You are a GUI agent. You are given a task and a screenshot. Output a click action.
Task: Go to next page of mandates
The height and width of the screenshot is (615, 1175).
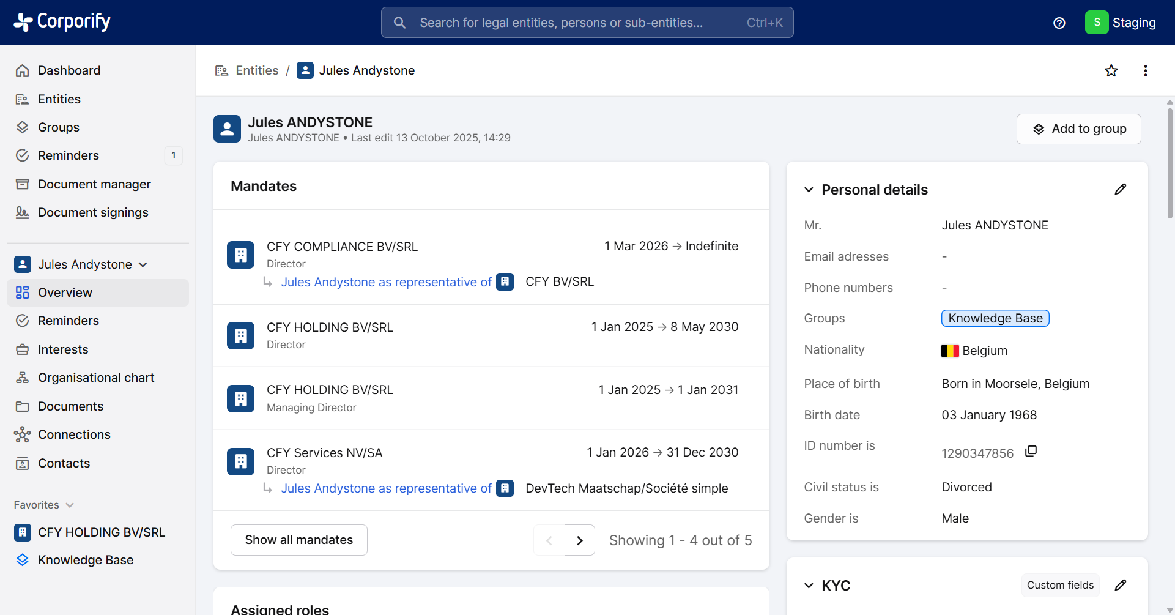click(579, 540)
